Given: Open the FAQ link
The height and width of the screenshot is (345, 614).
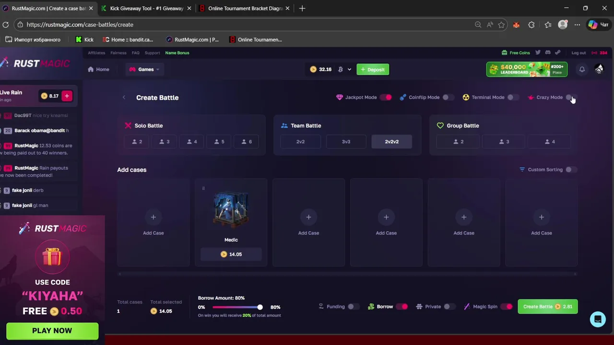Looking at the screenshot, I should pos(136,53).
